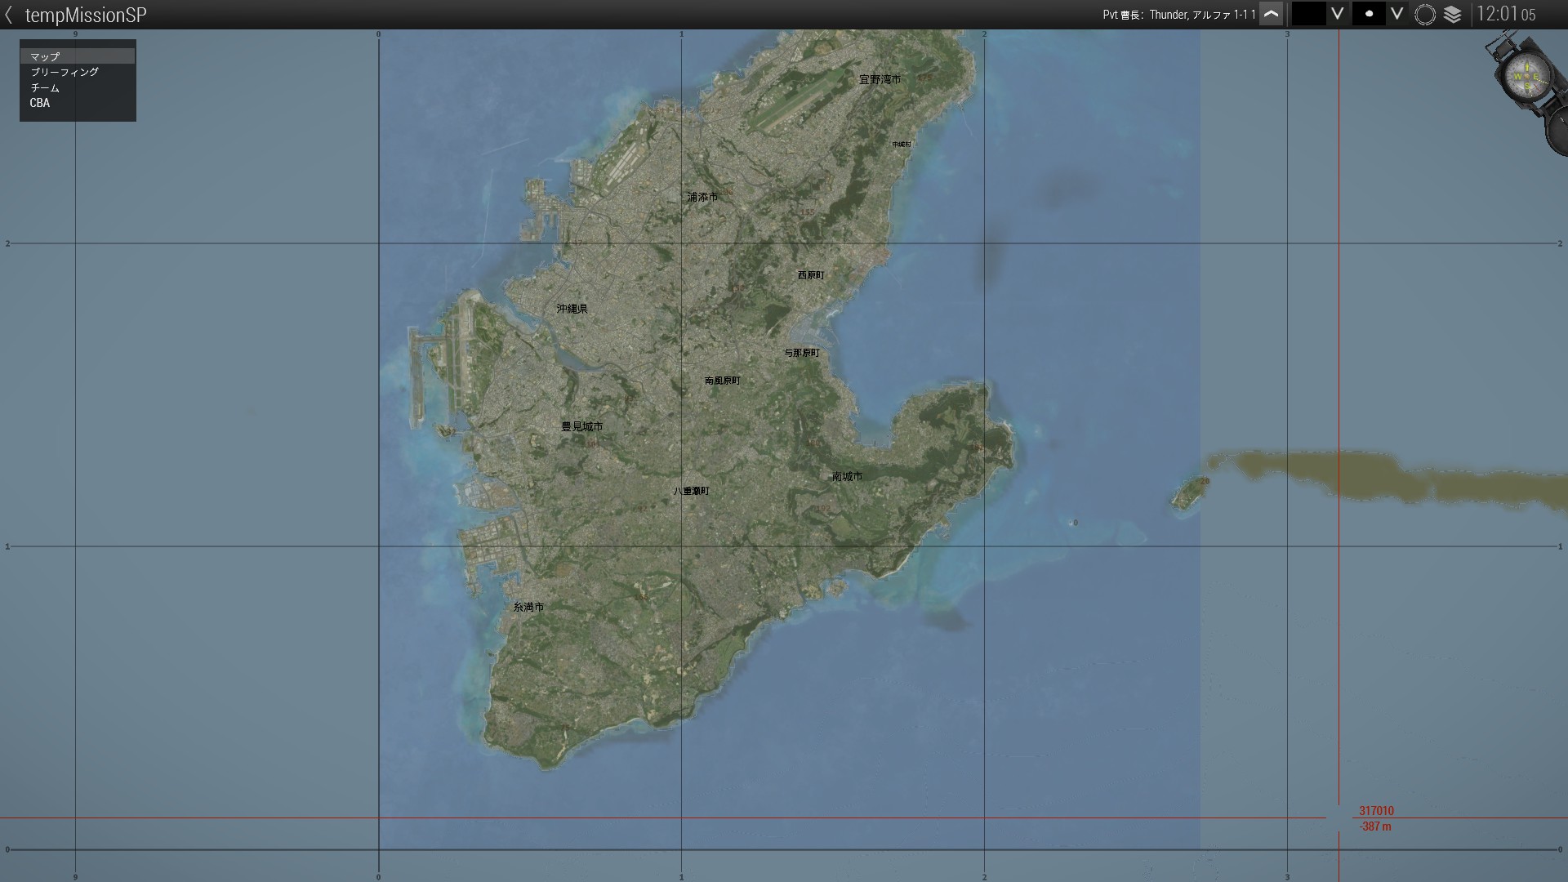
Task: Click the 豊見城市 map label
Action: pos(582,426)
